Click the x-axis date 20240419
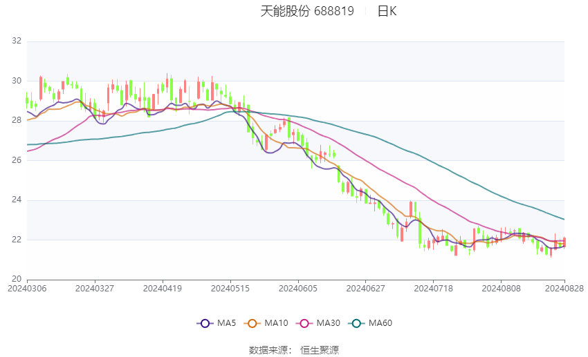The image size is (588, 357). pos(163,289)
